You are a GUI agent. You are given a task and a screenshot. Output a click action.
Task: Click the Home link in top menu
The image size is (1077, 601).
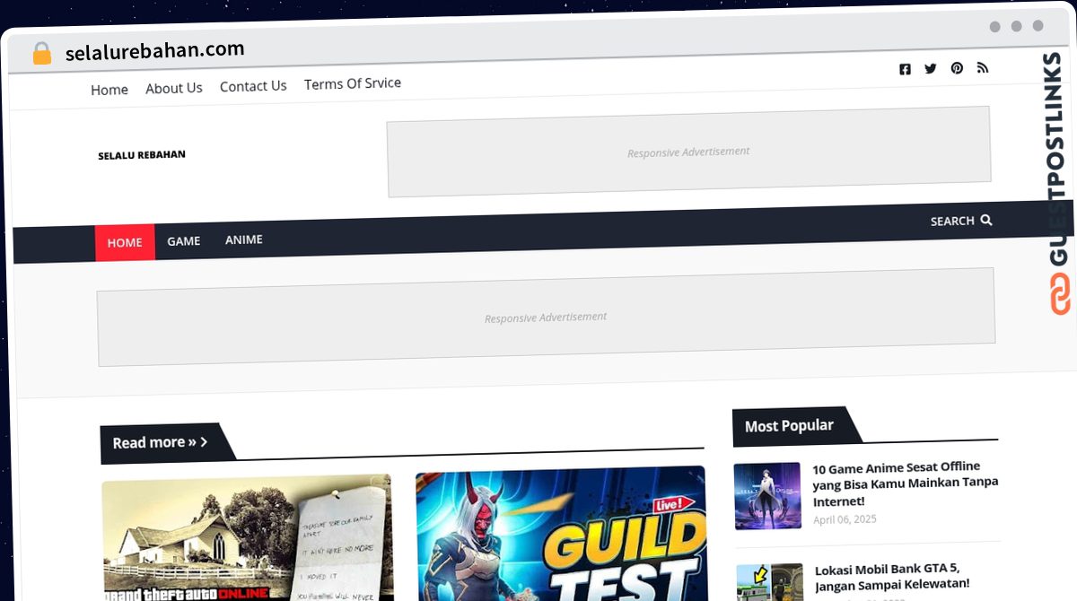coord(109,90)
